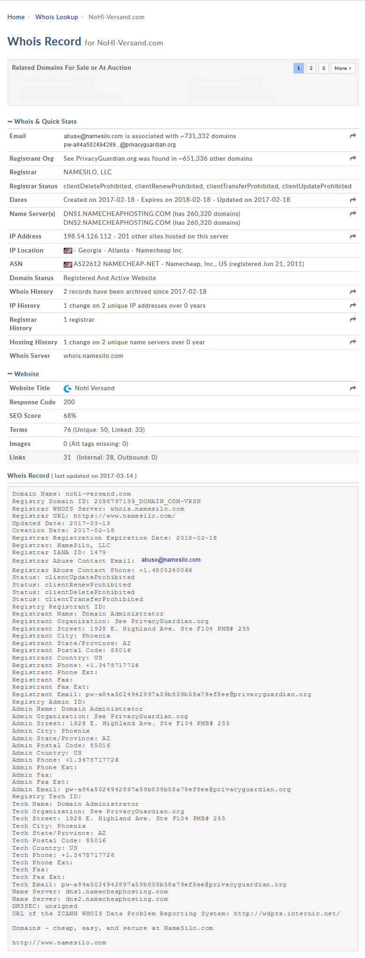Go to Home breadcrumb link
Image resolution: width=365 pixels, height=958 pixels.
(x=16, y=17)
